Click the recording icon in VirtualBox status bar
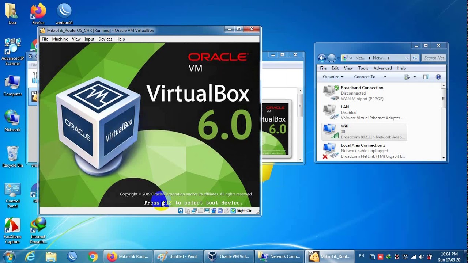 pyautogui.click(x=214, y=211)
